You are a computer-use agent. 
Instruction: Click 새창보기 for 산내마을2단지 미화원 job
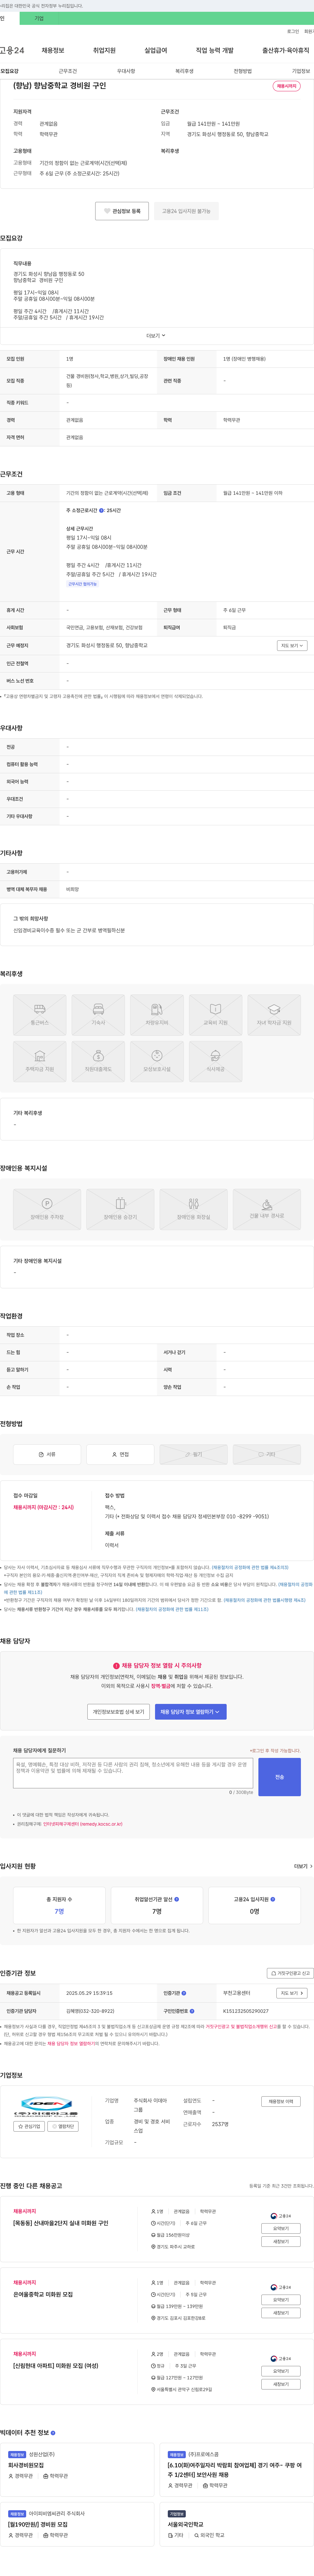pyautogui.click(x=281, y=2241)
